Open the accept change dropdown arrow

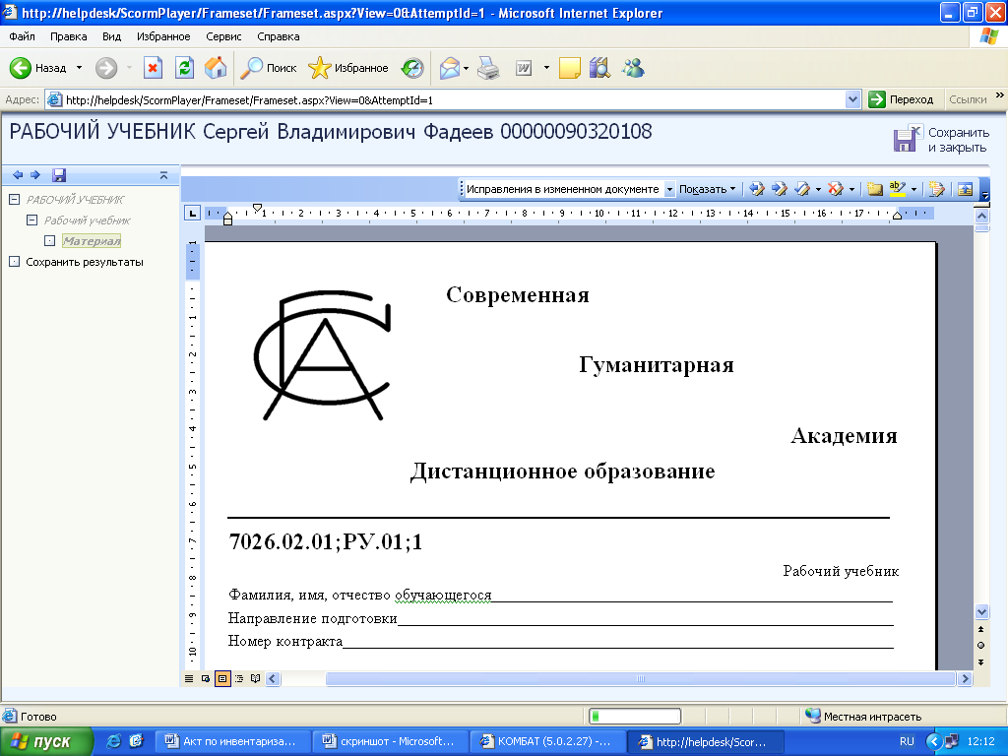click(x=818, y=189)
